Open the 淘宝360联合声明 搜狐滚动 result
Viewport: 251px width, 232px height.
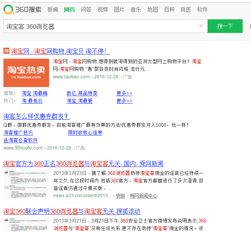pyautogui.click(x=72, y=212)
